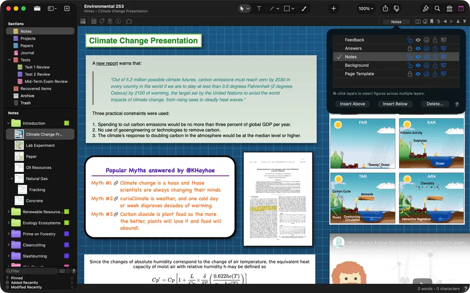Viewport: 470px width, 293px height.
Task: Toggle the grid icon in secondary toolbar
Action: [94, 21]
